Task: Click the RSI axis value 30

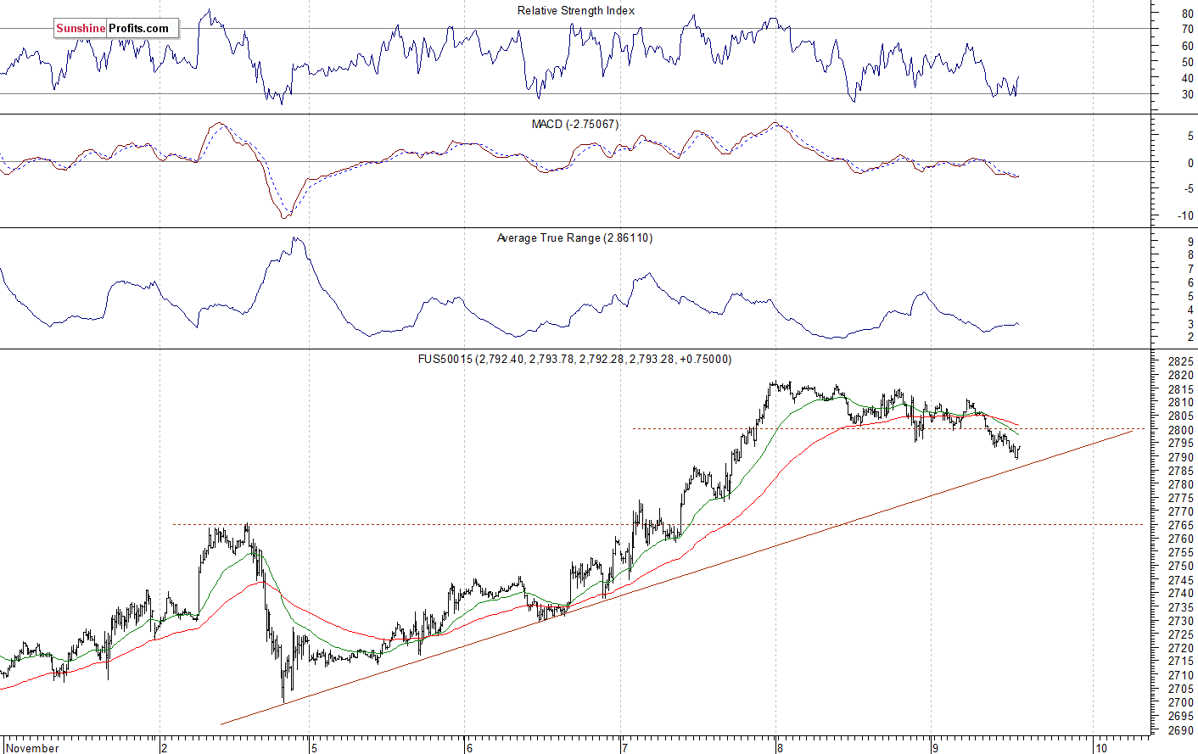Action: [x=1188, y=94]
